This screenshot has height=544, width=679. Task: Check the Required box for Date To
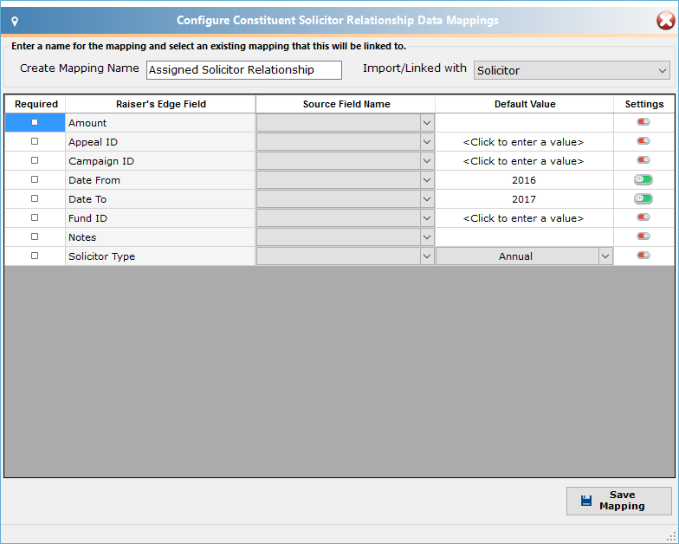[35, 199]
